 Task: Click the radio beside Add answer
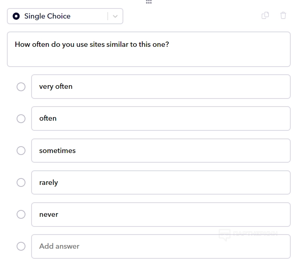pyautogui.click(x=21, y=246)
